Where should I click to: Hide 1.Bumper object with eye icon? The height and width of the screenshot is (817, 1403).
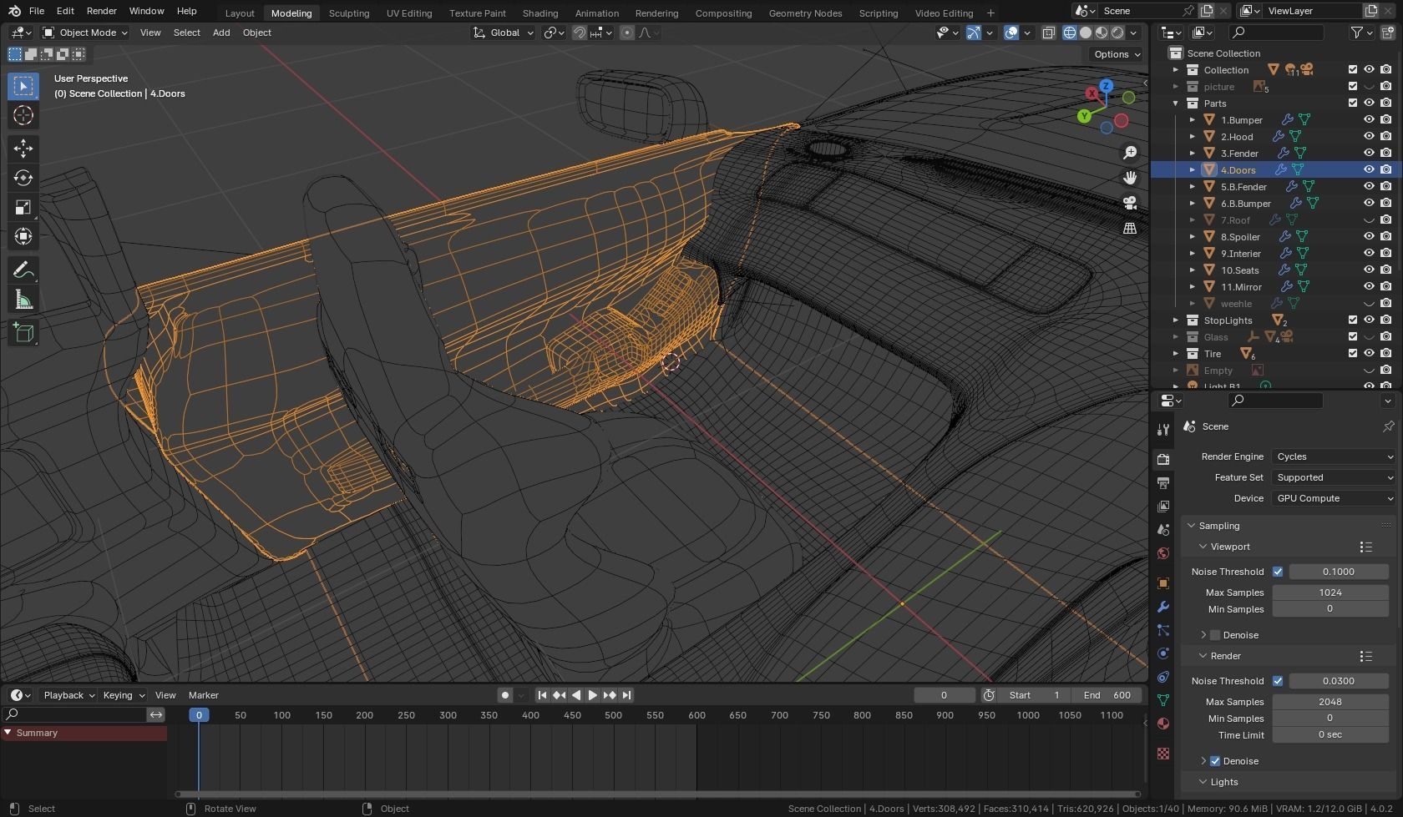(x=1369, y=119)
